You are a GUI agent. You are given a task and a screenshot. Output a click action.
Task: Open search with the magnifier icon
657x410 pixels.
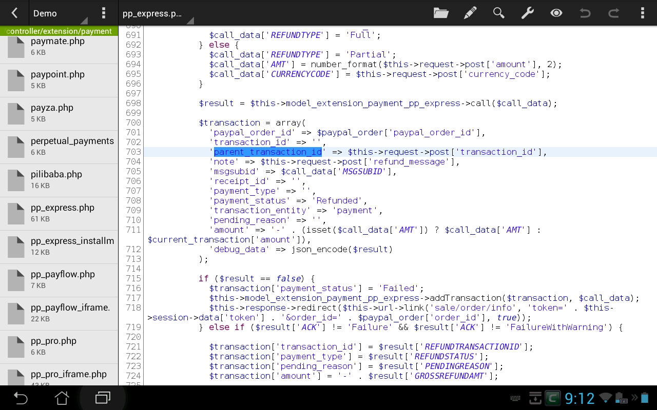[498, 13]
